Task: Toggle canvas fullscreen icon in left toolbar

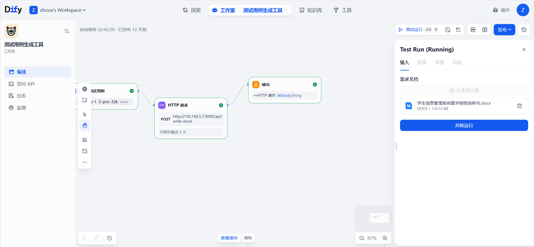Action: [85, 151]
